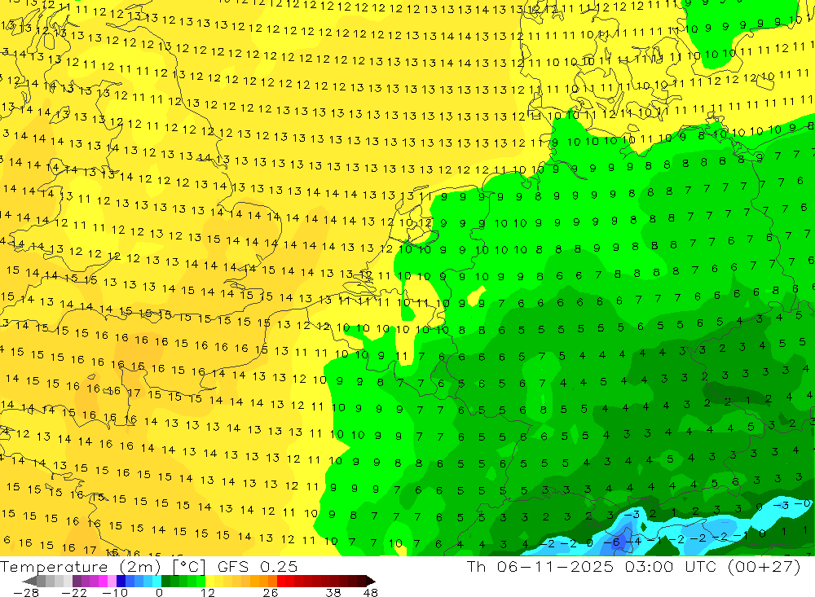The height and width of the screenshot is (597, 815).
Task: Click the "GFS 0.25" model label
Action: [258, 566]
